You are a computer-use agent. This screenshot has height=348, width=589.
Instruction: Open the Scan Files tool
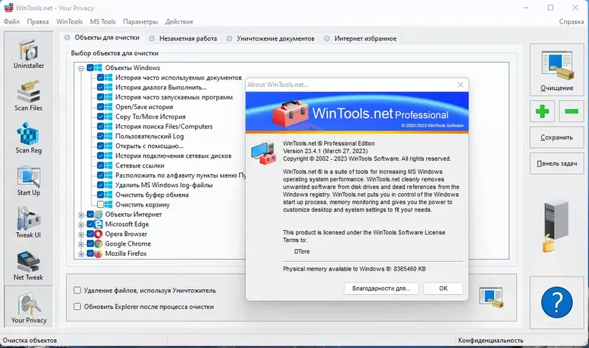(x=29, y=96)
